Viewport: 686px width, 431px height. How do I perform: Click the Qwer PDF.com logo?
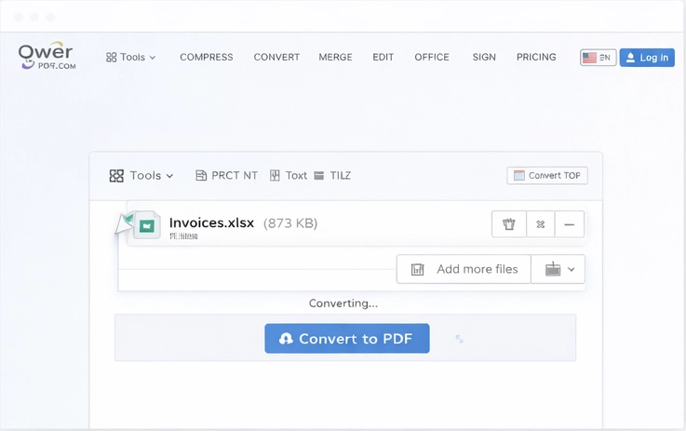47,56
